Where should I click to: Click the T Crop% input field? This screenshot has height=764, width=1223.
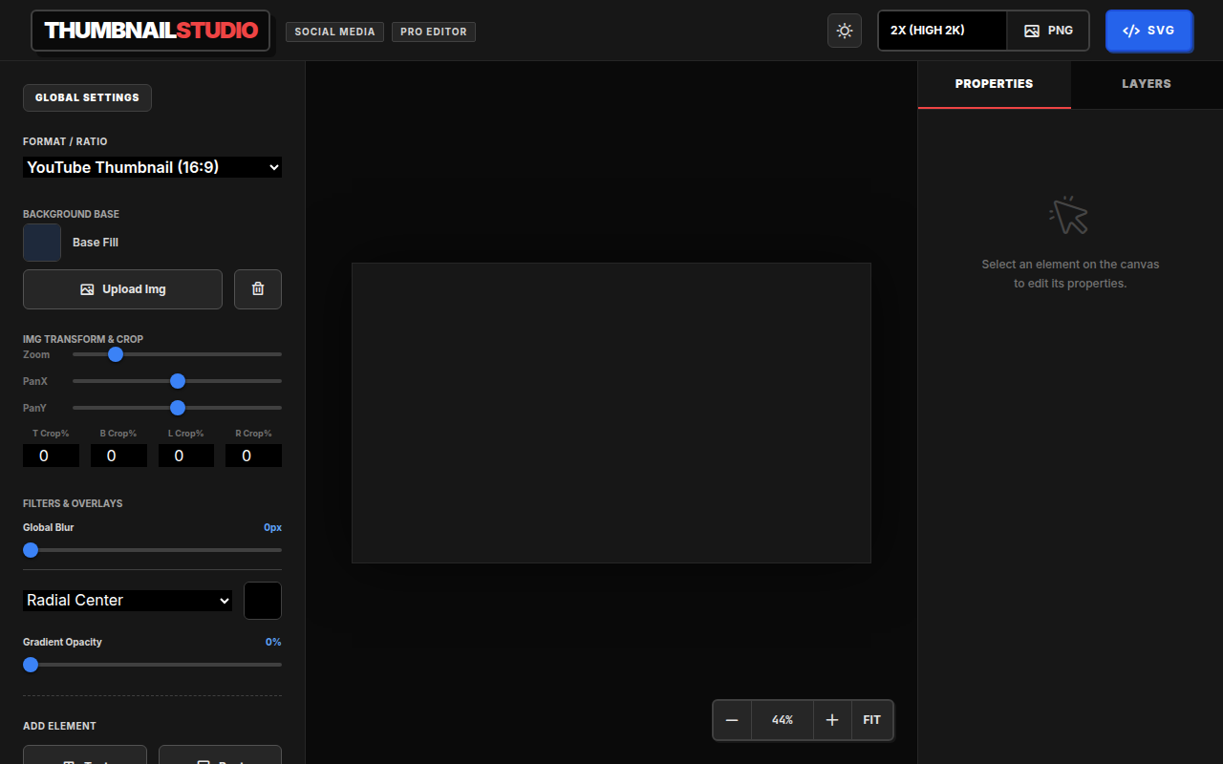pyautogui.click(x=51, y=456)
